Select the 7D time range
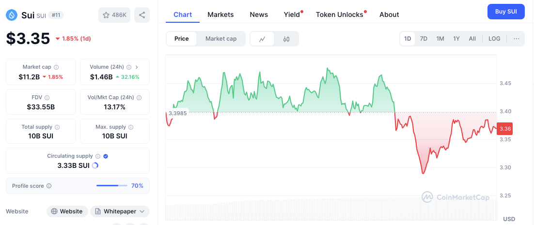The height and width of the screenshot is (225, 534). point(424,39)
